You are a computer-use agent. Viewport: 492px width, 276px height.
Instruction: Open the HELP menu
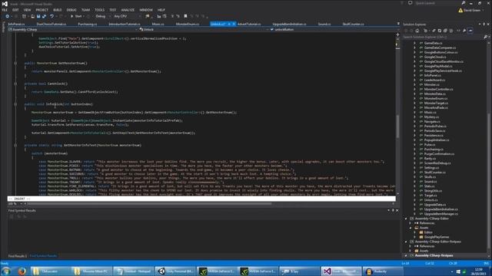pyautogui.click(x=161, y=10)
